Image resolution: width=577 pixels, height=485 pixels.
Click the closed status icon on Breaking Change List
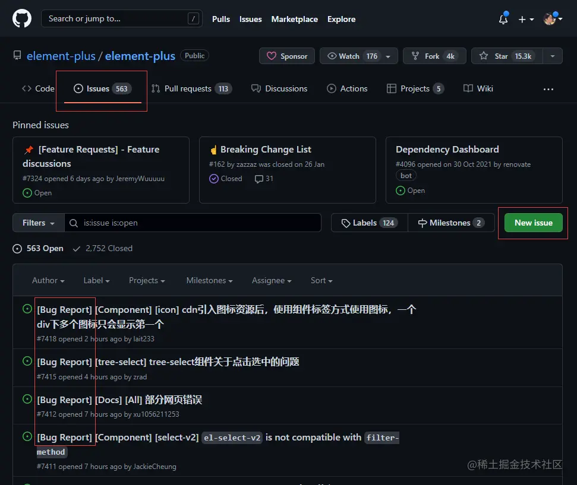point(213,179)
